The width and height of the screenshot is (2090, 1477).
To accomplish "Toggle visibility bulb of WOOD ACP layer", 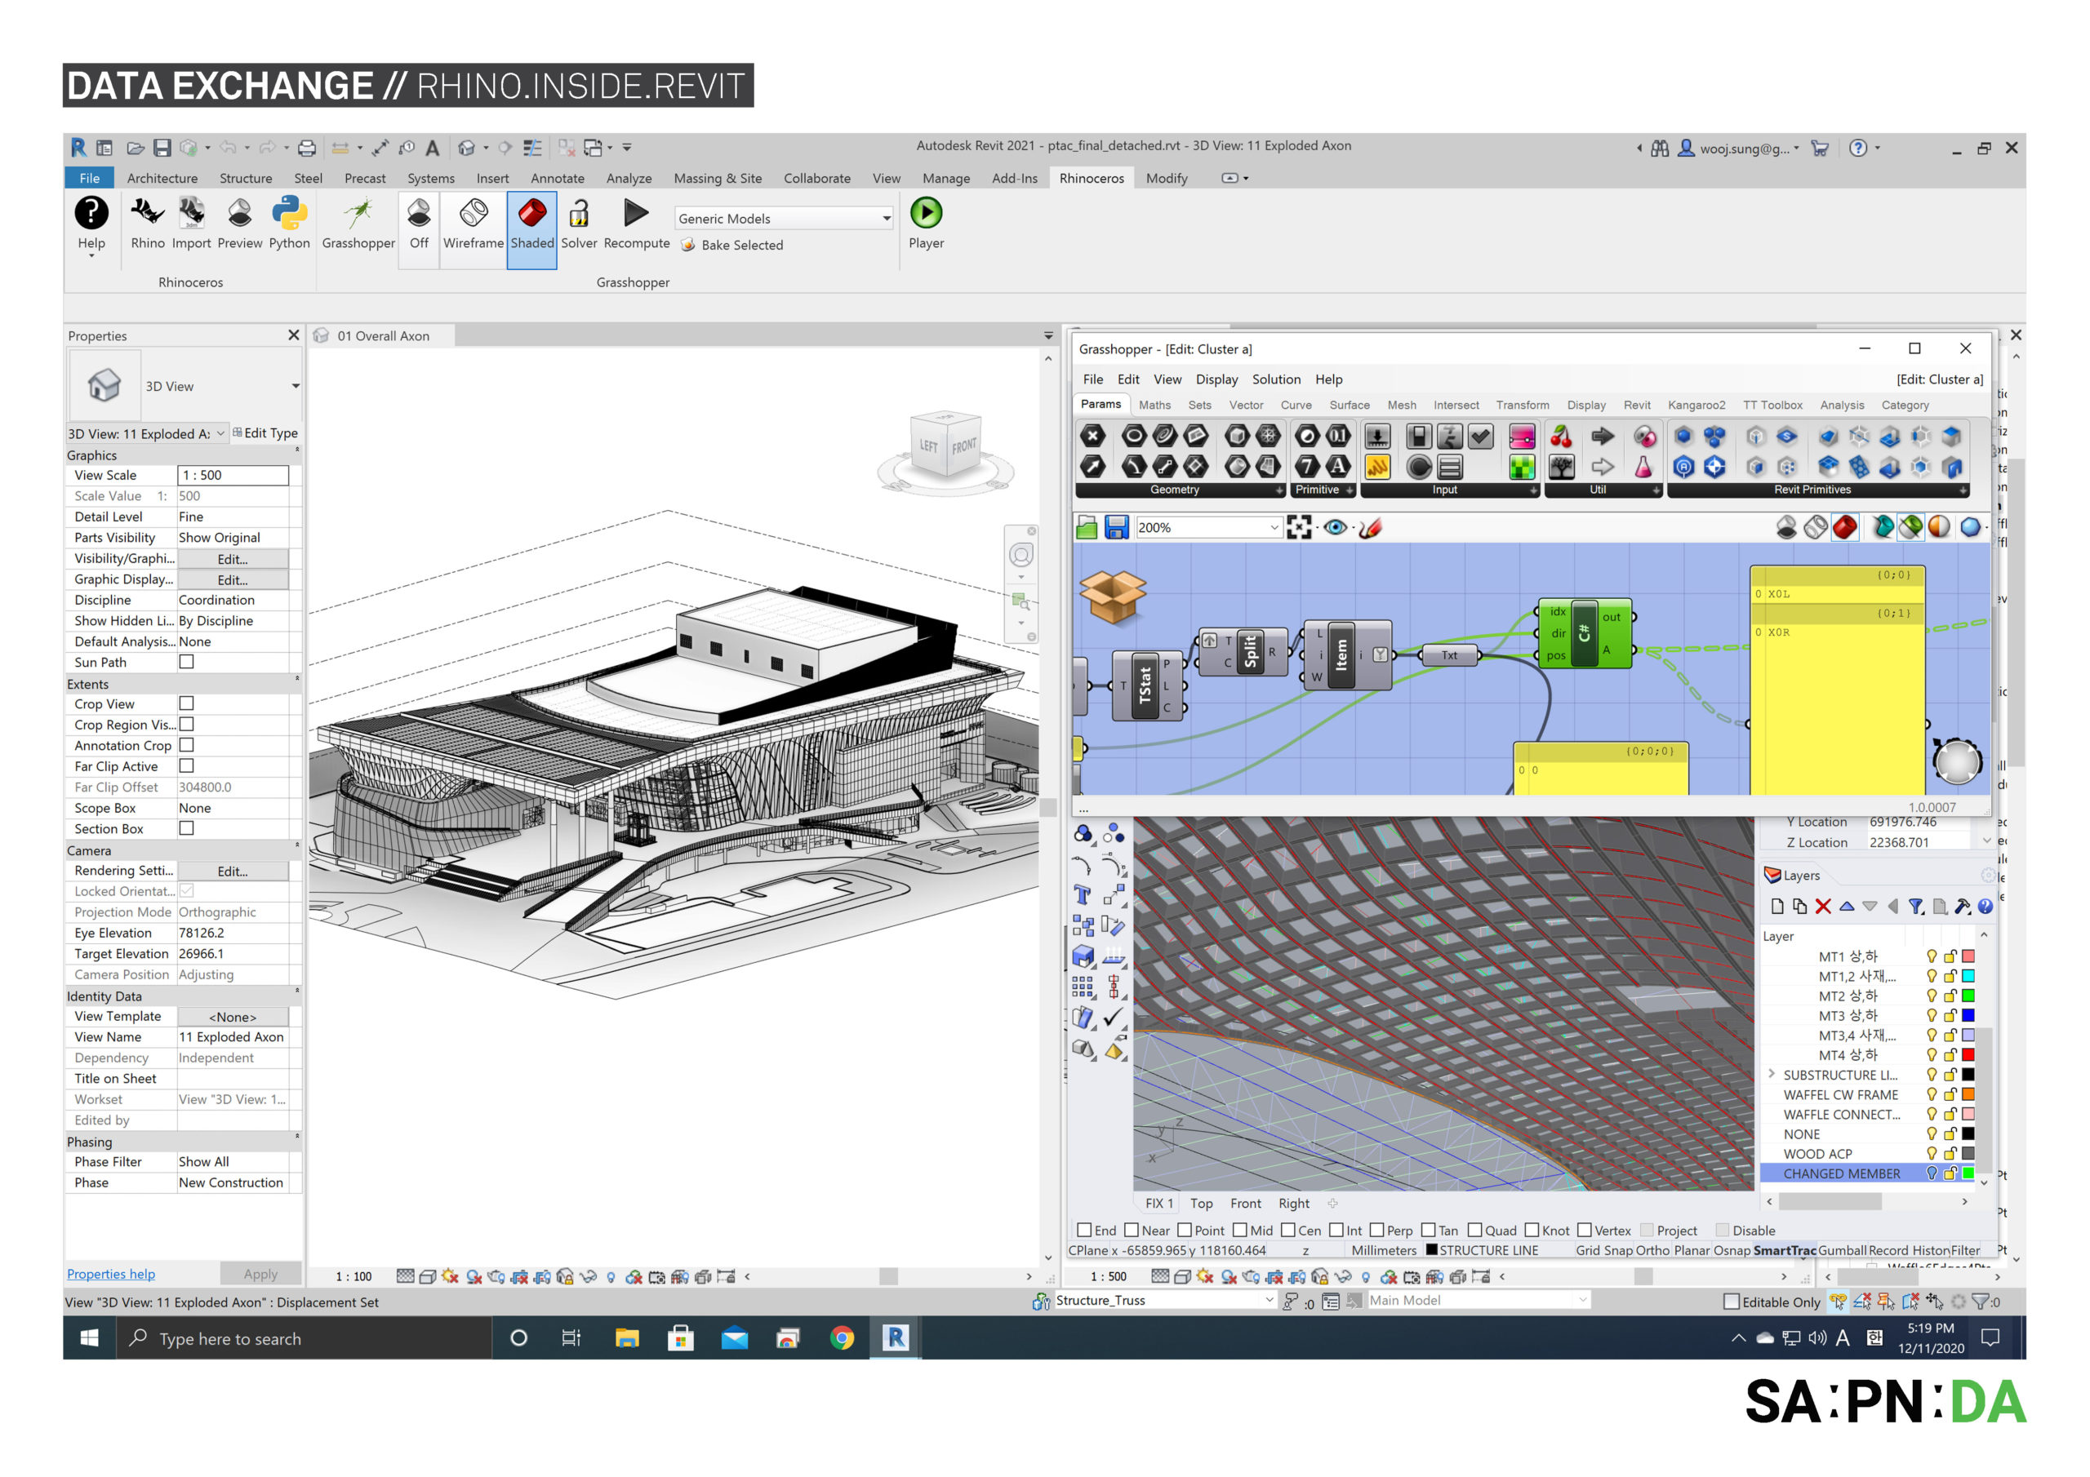I will tap(1931, 1153).
